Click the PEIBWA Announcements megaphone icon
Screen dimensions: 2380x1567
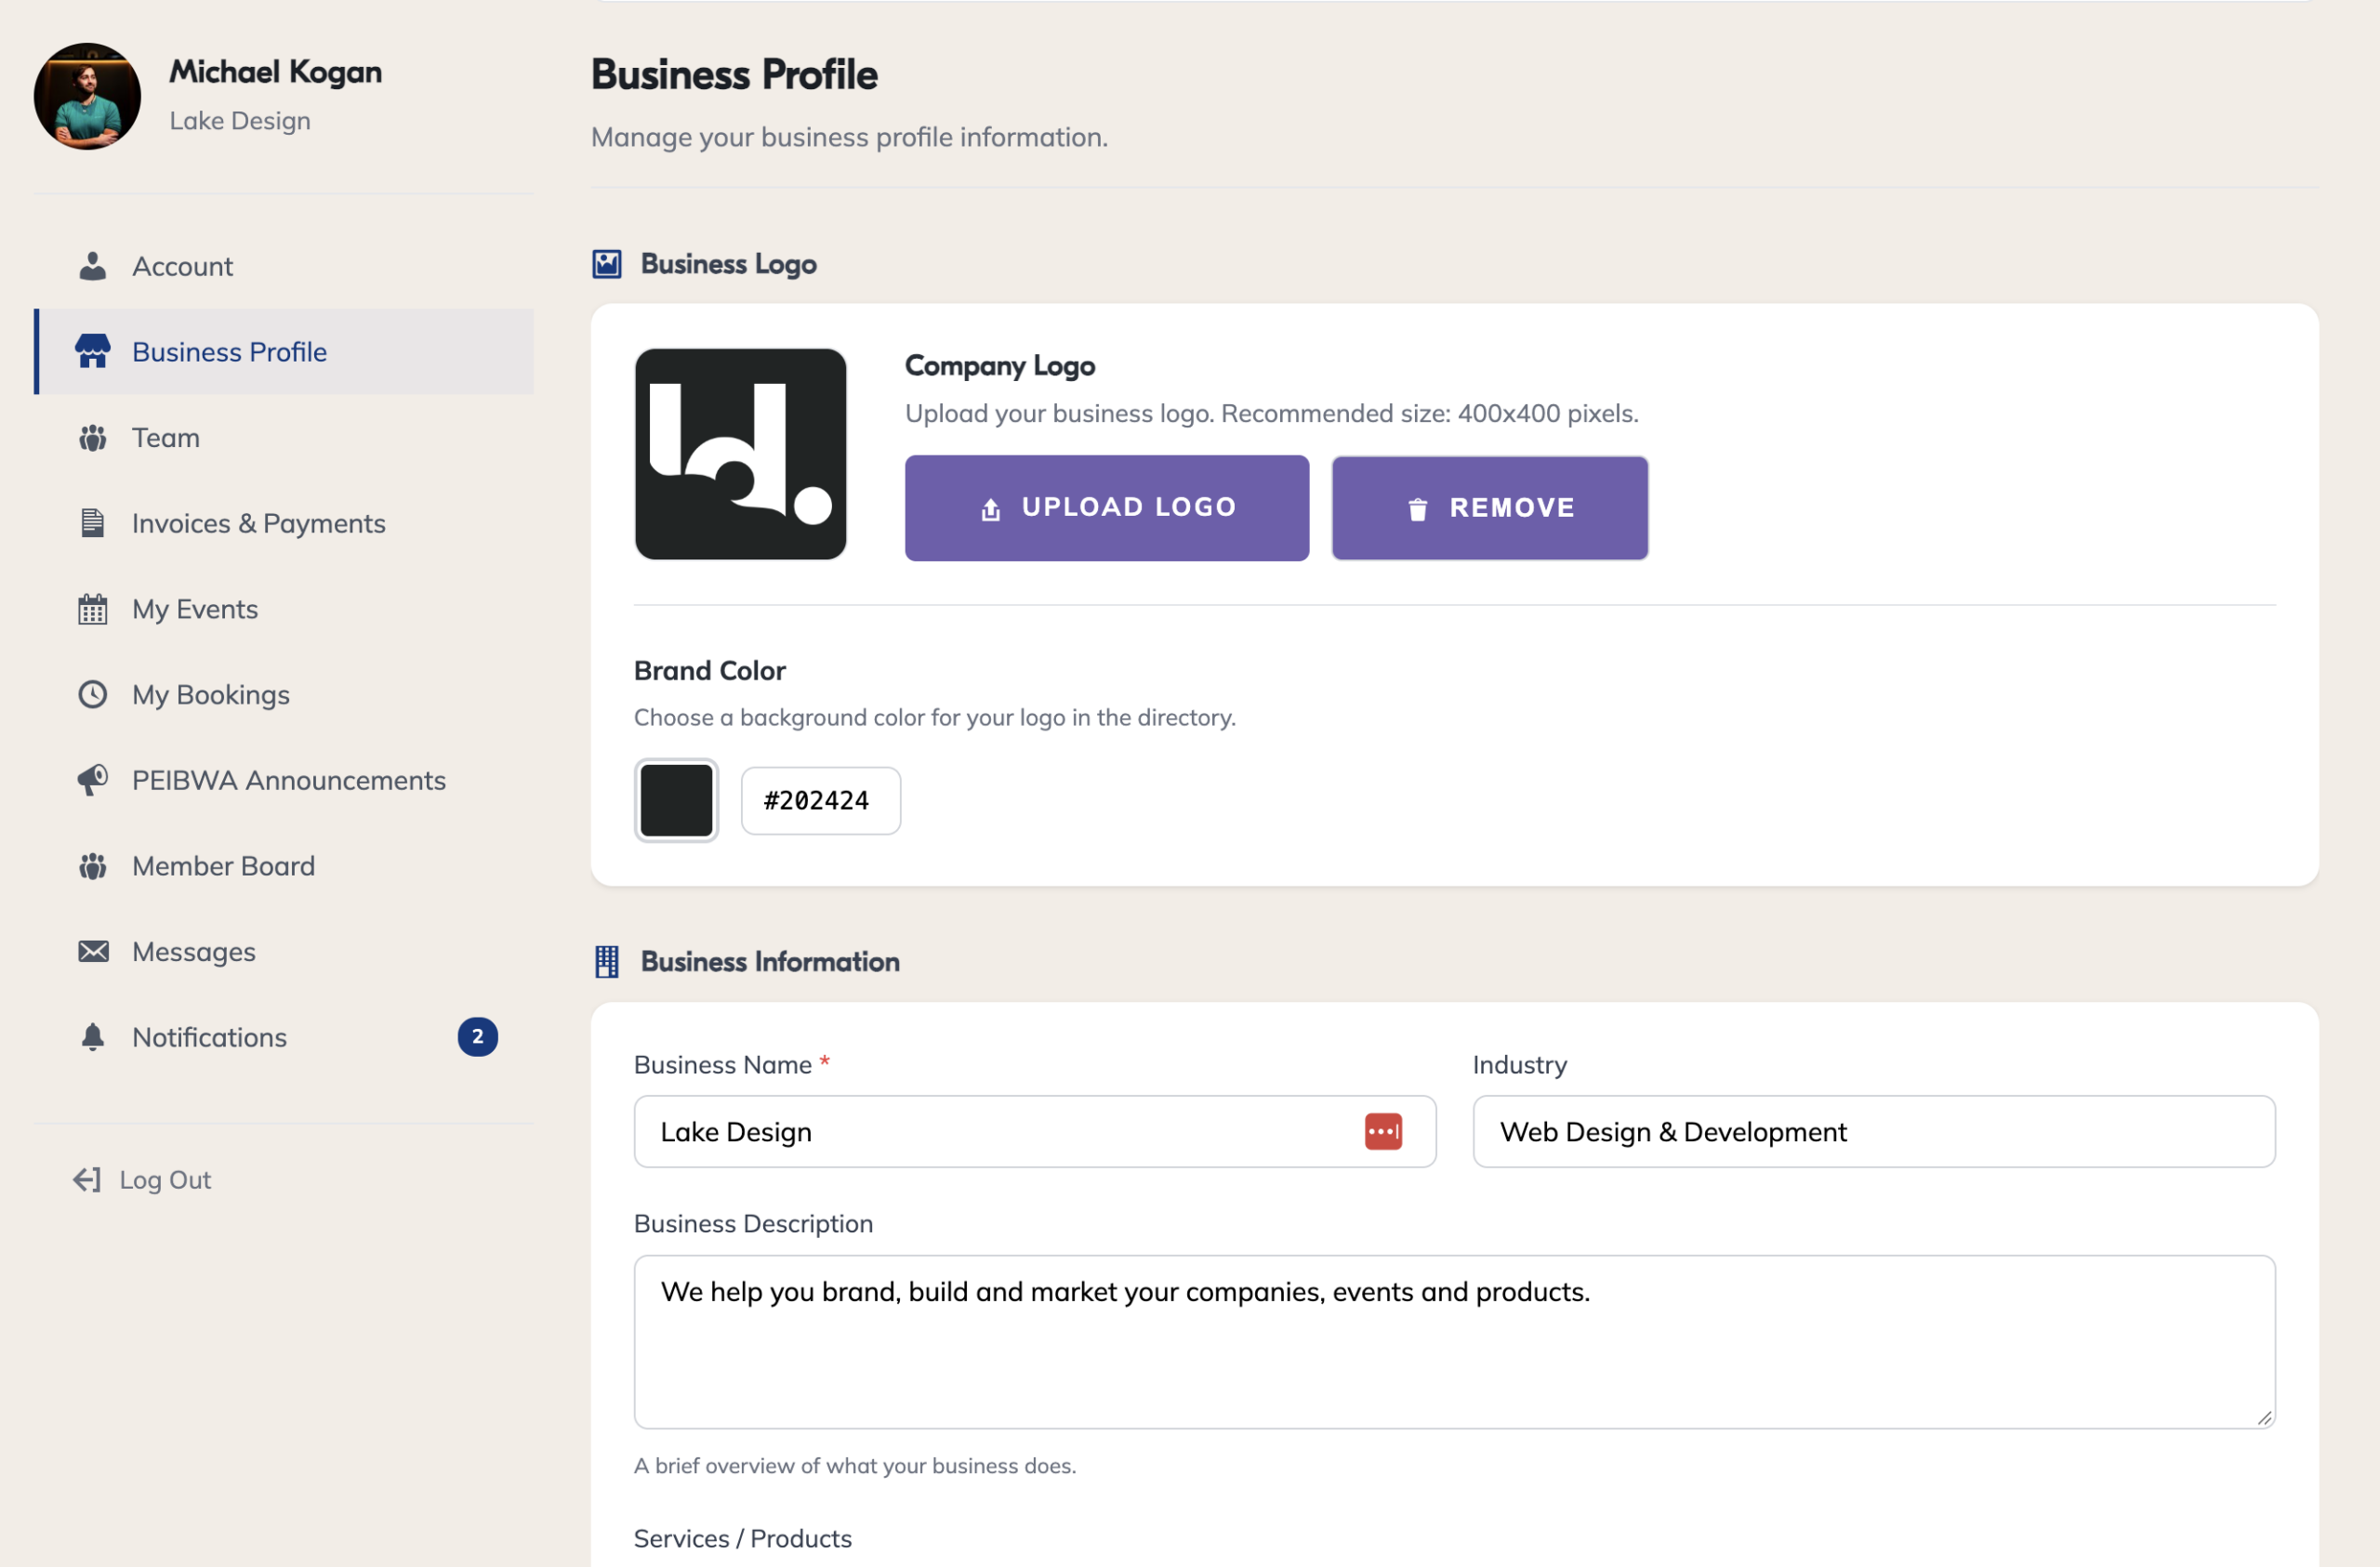[93, 780]
